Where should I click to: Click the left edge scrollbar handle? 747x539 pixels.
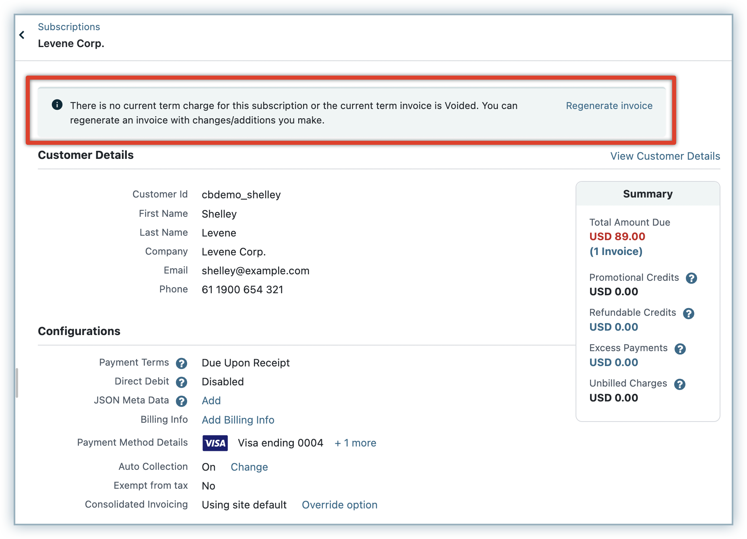17,383
